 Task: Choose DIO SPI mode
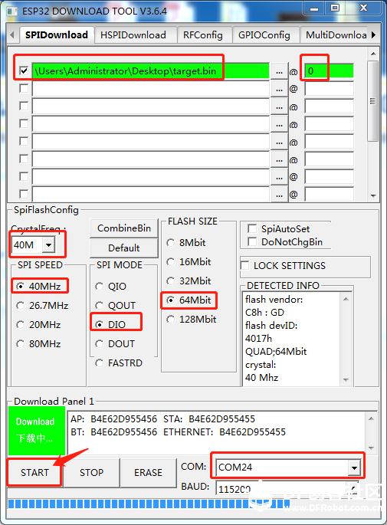coord(111,324)
